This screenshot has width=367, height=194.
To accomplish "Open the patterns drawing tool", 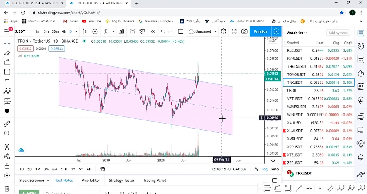I will pyautogui.click(x=7, y=91).
